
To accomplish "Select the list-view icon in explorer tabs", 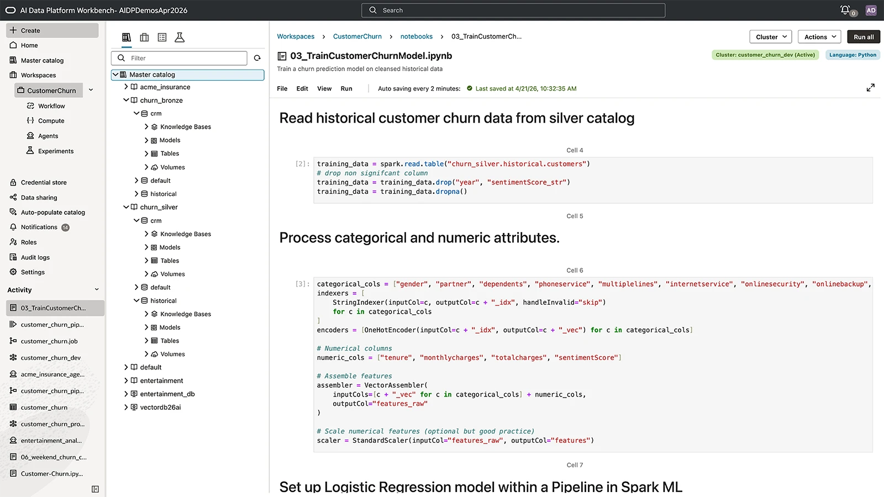I will [x=162, y=38].
